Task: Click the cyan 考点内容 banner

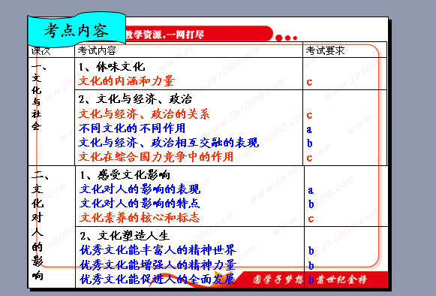Action: point(77,30)
